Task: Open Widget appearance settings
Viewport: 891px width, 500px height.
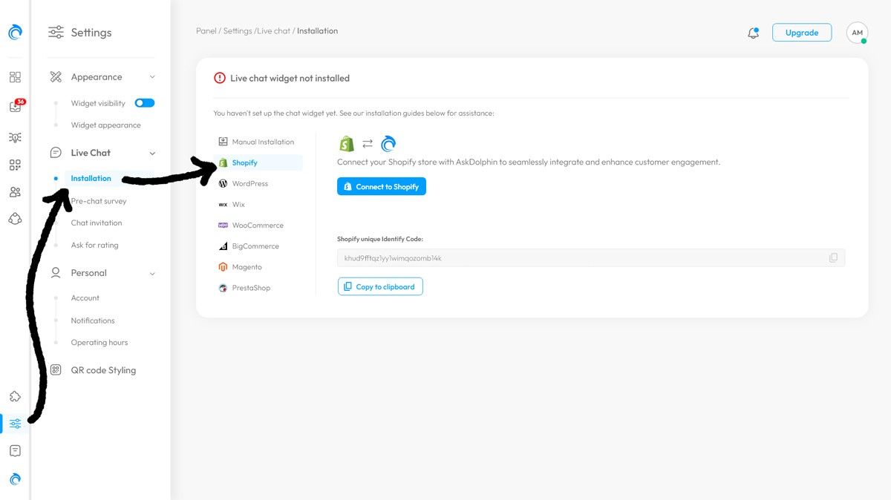Action: 105,125
